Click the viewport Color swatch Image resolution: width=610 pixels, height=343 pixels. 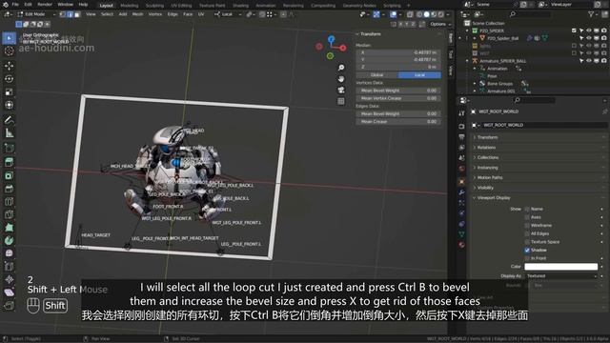tap(561, 267)
